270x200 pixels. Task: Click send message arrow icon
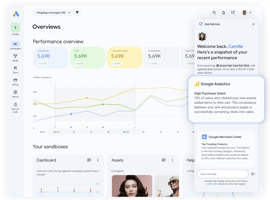click(253, 174)
